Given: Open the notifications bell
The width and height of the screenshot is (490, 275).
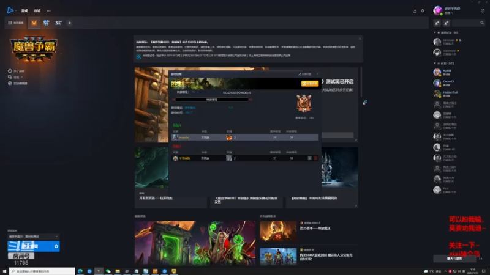Looking at the screenshot, I should tap(423, 10).
